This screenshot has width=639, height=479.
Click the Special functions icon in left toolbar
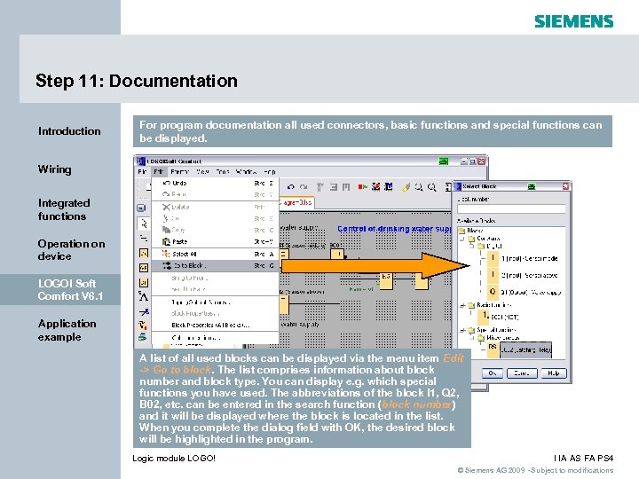pos(144,282)
